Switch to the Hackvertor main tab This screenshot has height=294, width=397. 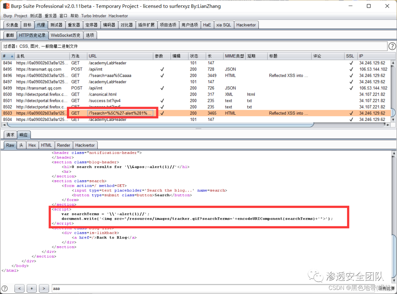[246, 25]
